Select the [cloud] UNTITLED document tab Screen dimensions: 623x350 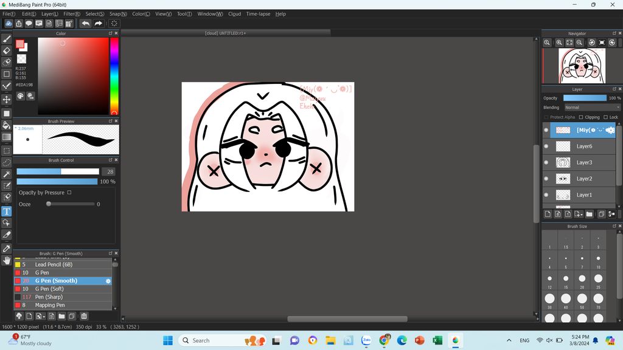click(225, 33)
